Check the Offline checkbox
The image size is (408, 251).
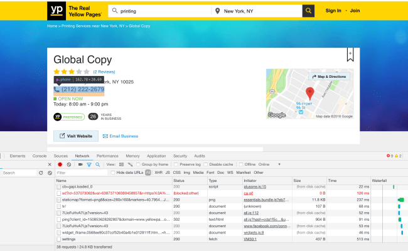(241, 164)
